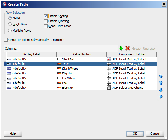168x140 pixels.
Task: Click the calendar icon next to ADF Input Date
Action: click(109, 59)
